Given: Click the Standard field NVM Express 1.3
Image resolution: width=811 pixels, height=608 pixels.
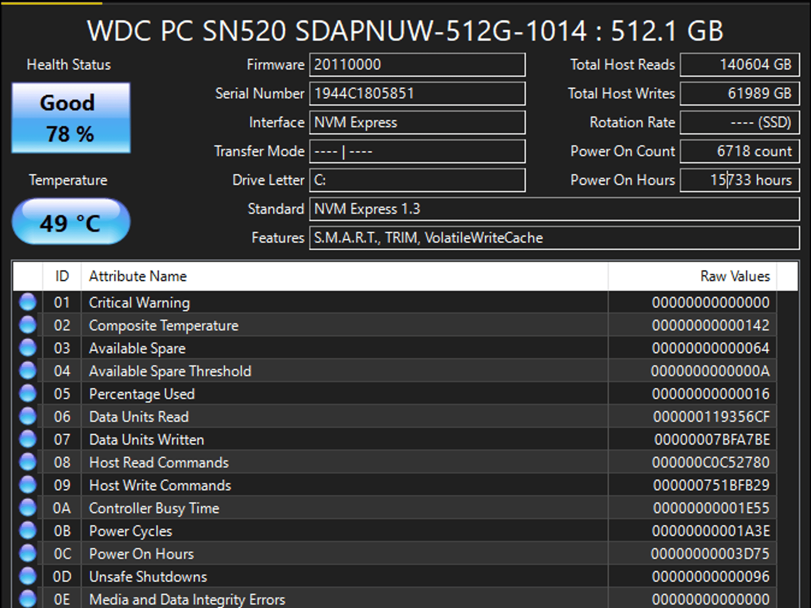Looking at the screenshot, I should pyautogui.click(x=554, y=209).
